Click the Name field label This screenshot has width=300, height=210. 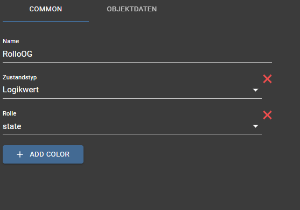point(11,41)
